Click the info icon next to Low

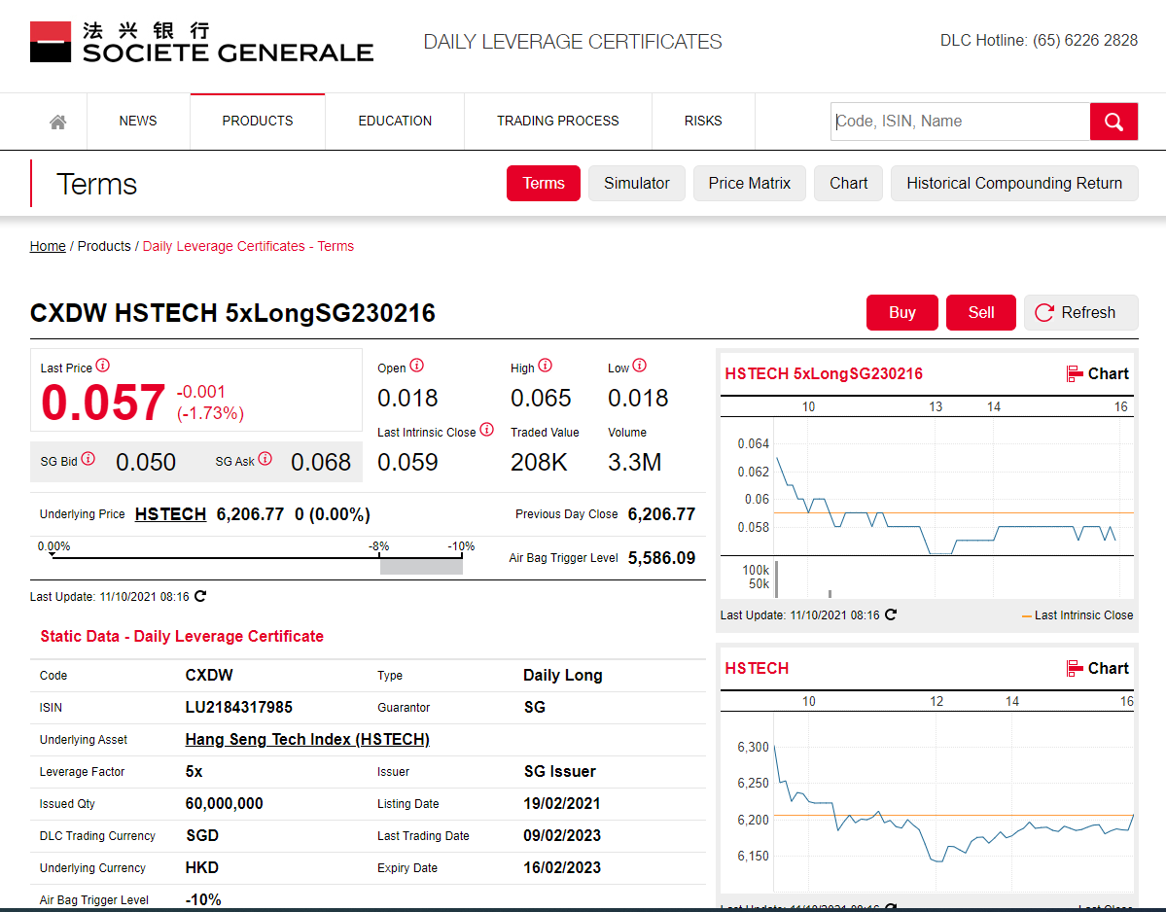[640, 366]
